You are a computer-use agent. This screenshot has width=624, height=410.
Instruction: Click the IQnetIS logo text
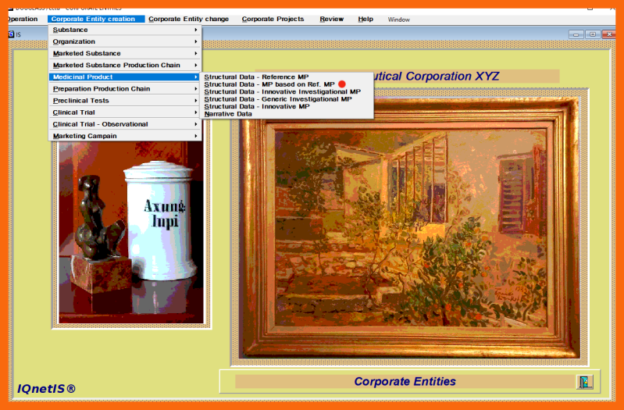46,388
